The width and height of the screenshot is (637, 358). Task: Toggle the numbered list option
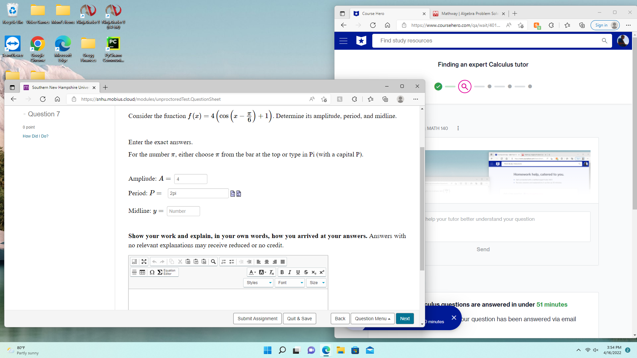[224, 262]
